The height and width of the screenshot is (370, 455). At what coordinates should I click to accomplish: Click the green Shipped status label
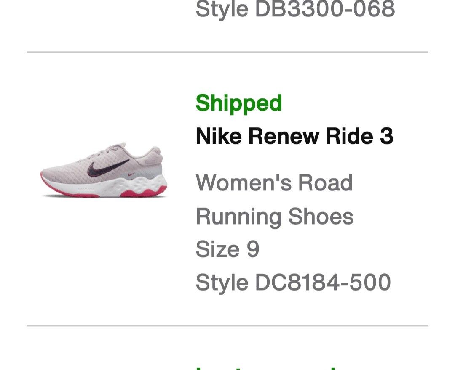click(x=238, y=103)
